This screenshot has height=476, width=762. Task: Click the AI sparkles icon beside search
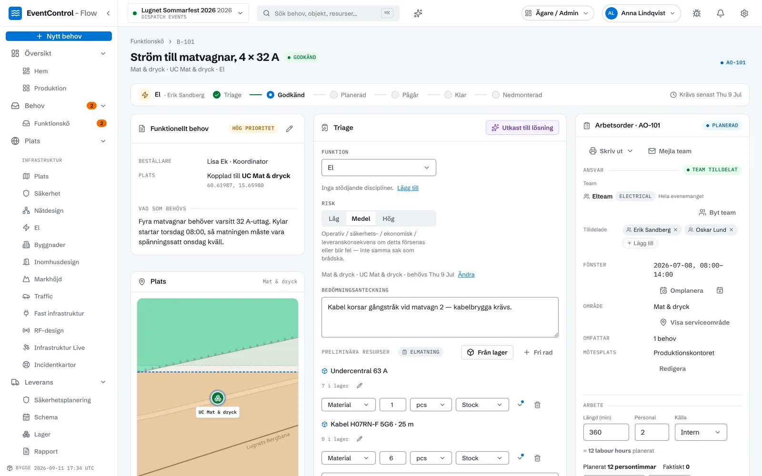click(x=418, y=13)
